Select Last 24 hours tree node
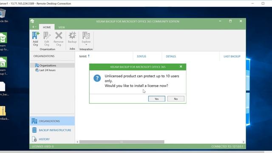The image size is (272, 153). click(45, 70)
